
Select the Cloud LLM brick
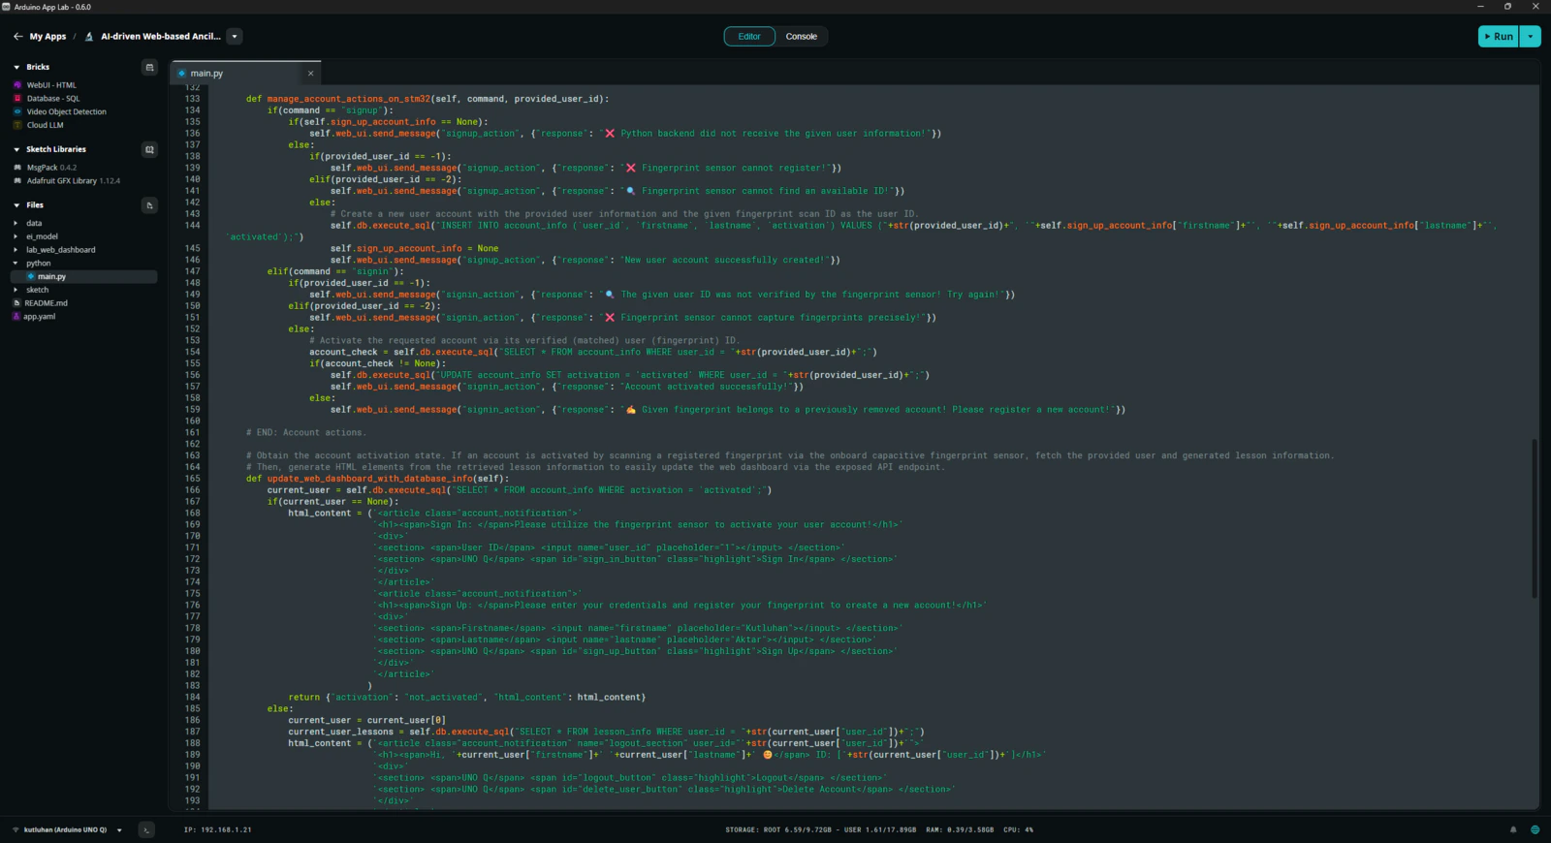(x=45, y=125)
